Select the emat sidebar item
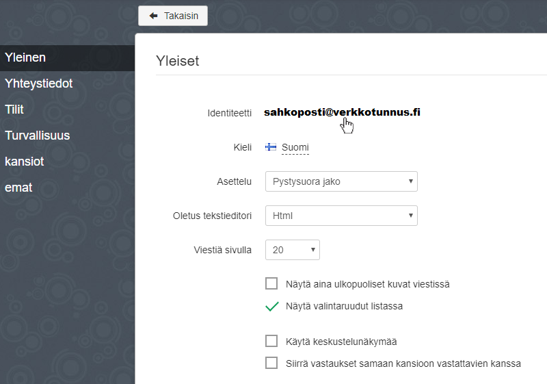The image size is (547, 384). click(18, 188)
